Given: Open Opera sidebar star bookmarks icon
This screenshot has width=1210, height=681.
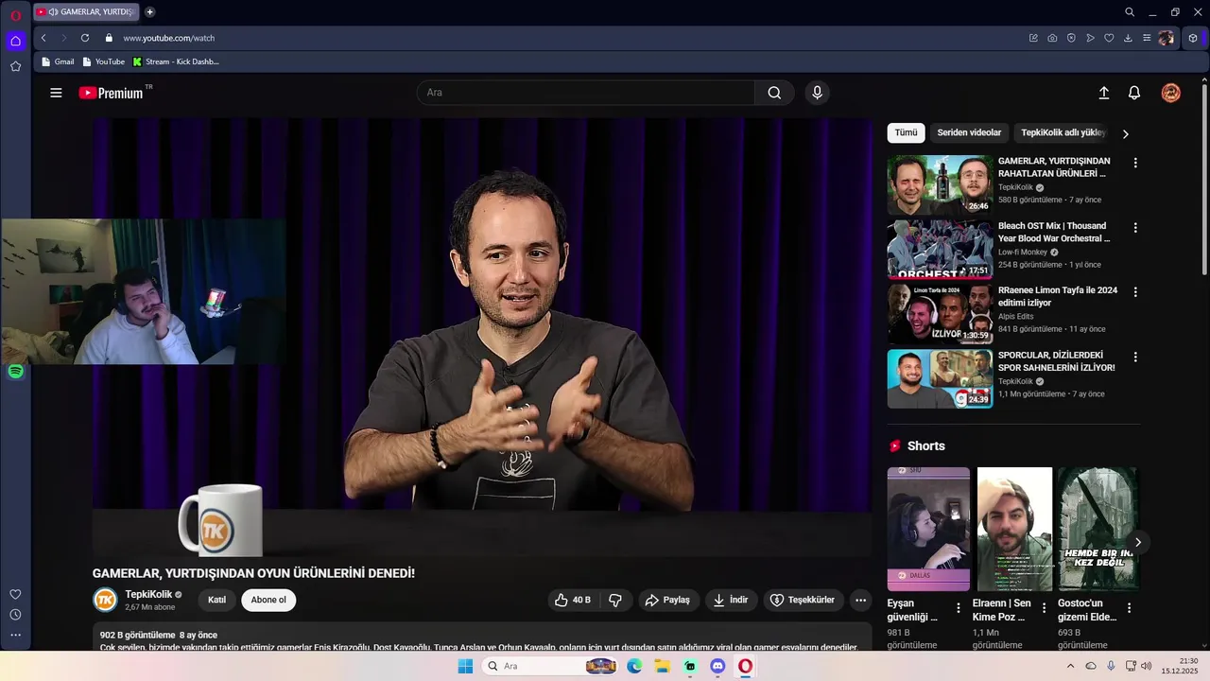Looking at the screenshot, I should (15, 66).
